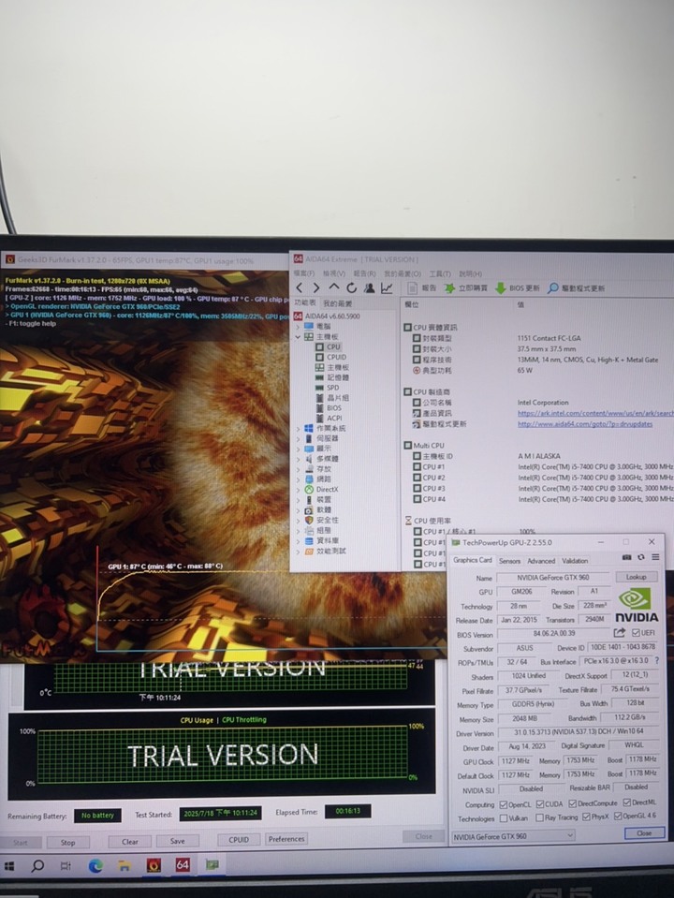Expand 作業系統 node in AIDA64 tree
Viewport: 674px width, 898px height.
coord(298,428)
